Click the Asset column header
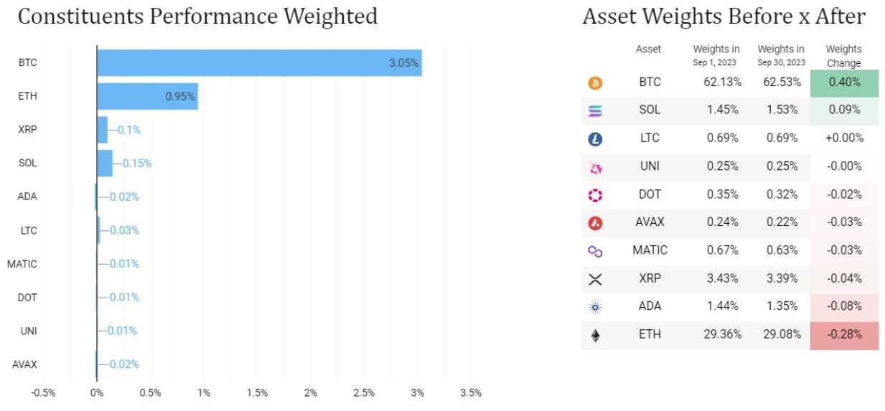Screen dimensions: 885x411 (x=648, y=49)
